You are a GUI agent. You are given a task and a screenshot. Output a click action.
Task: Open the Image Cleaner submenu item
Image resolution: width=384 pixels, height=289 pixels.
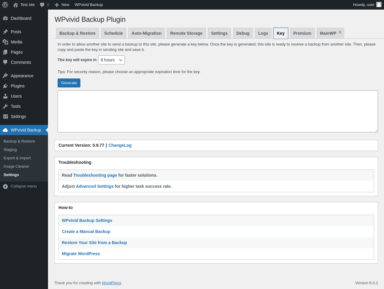pyautogui.click(x=24, y=167)
